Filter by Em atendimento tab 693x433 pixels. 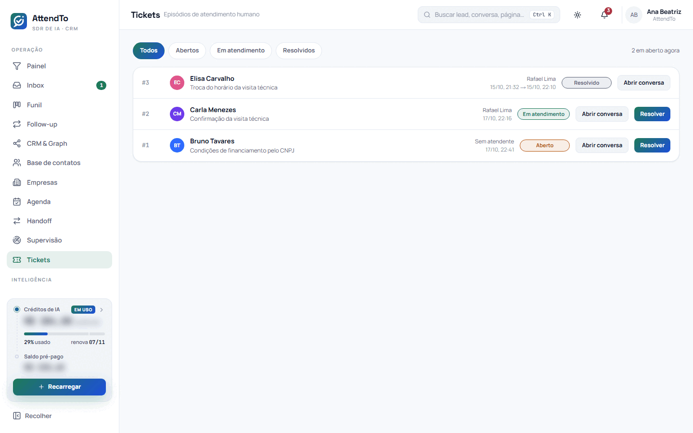click(241, 51)
